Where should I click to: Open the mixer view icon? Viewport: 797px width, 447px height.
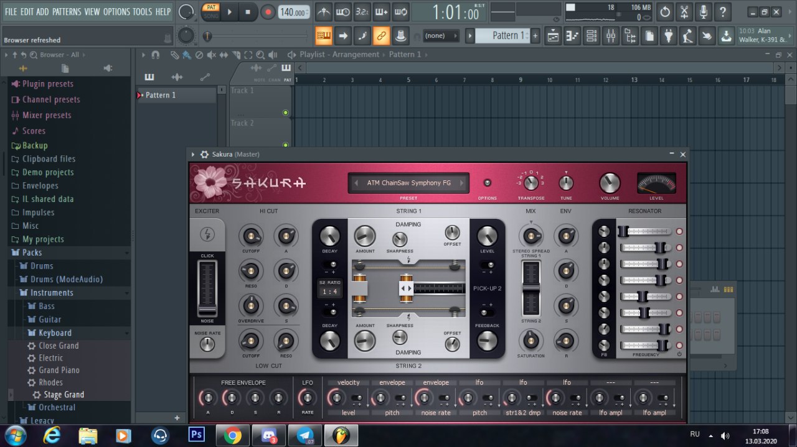(611, 36)
